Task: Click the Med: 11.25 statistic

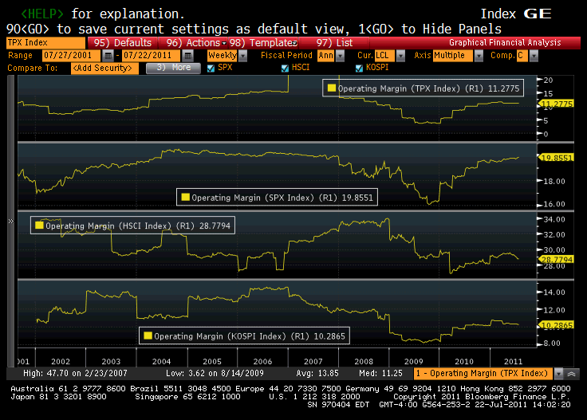Action: [x=380, y=373]
